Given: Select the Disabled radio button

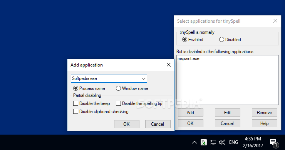Looking at the screenshot, I should 230,40.
